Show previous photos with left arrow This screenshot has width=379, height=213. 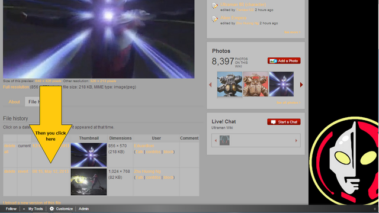tap(210, 85)
